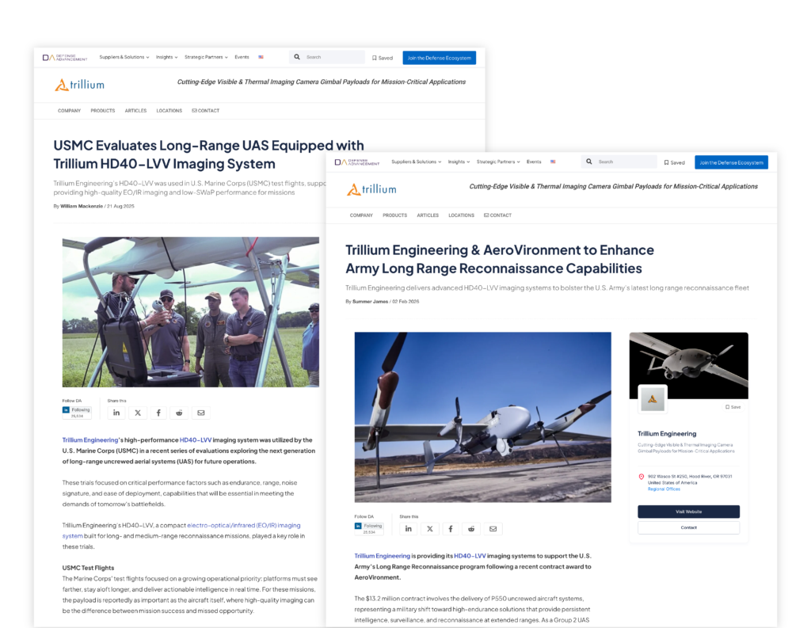Click the Contact button on sidebar card
Screen dimensions: 811x628
688,527
